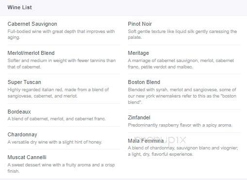Click the Wine List header
The image size is (247, 180).
click(x=19, y=7)
